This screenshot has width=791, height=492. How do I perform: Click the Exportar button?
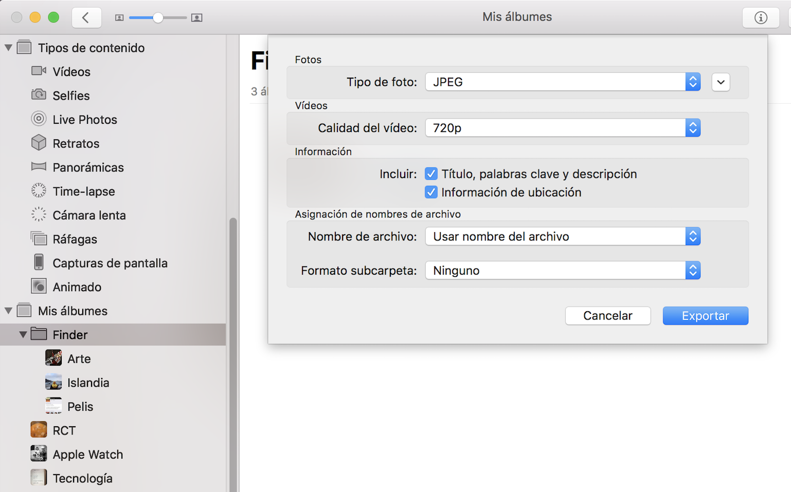705,316
